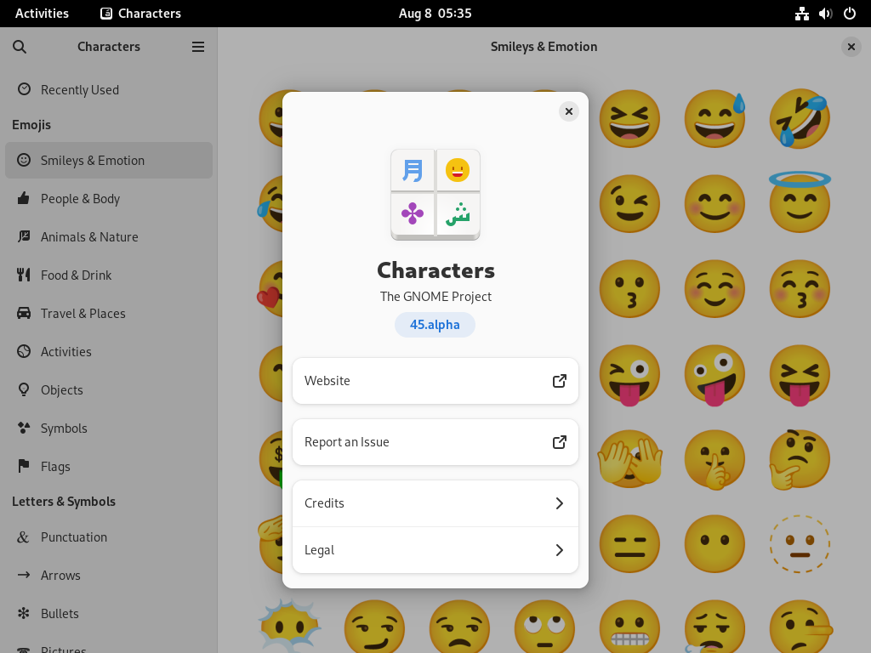
Task: Pick the winking face with tongue emoji
Action: pos(629,375)
